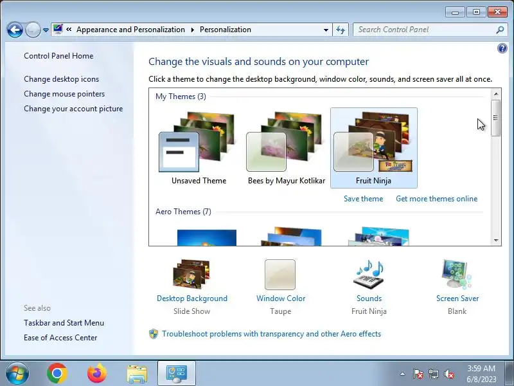Click the Screen Saver link
The width and height of the screenshot is (514, 386).
pyautogui.click(x=457, y=299)
